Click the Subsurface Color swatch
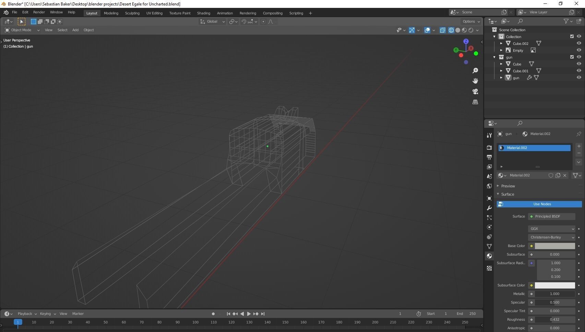This screenshot has height=332, width=585. pyautogui.click(x=555, y=285)
